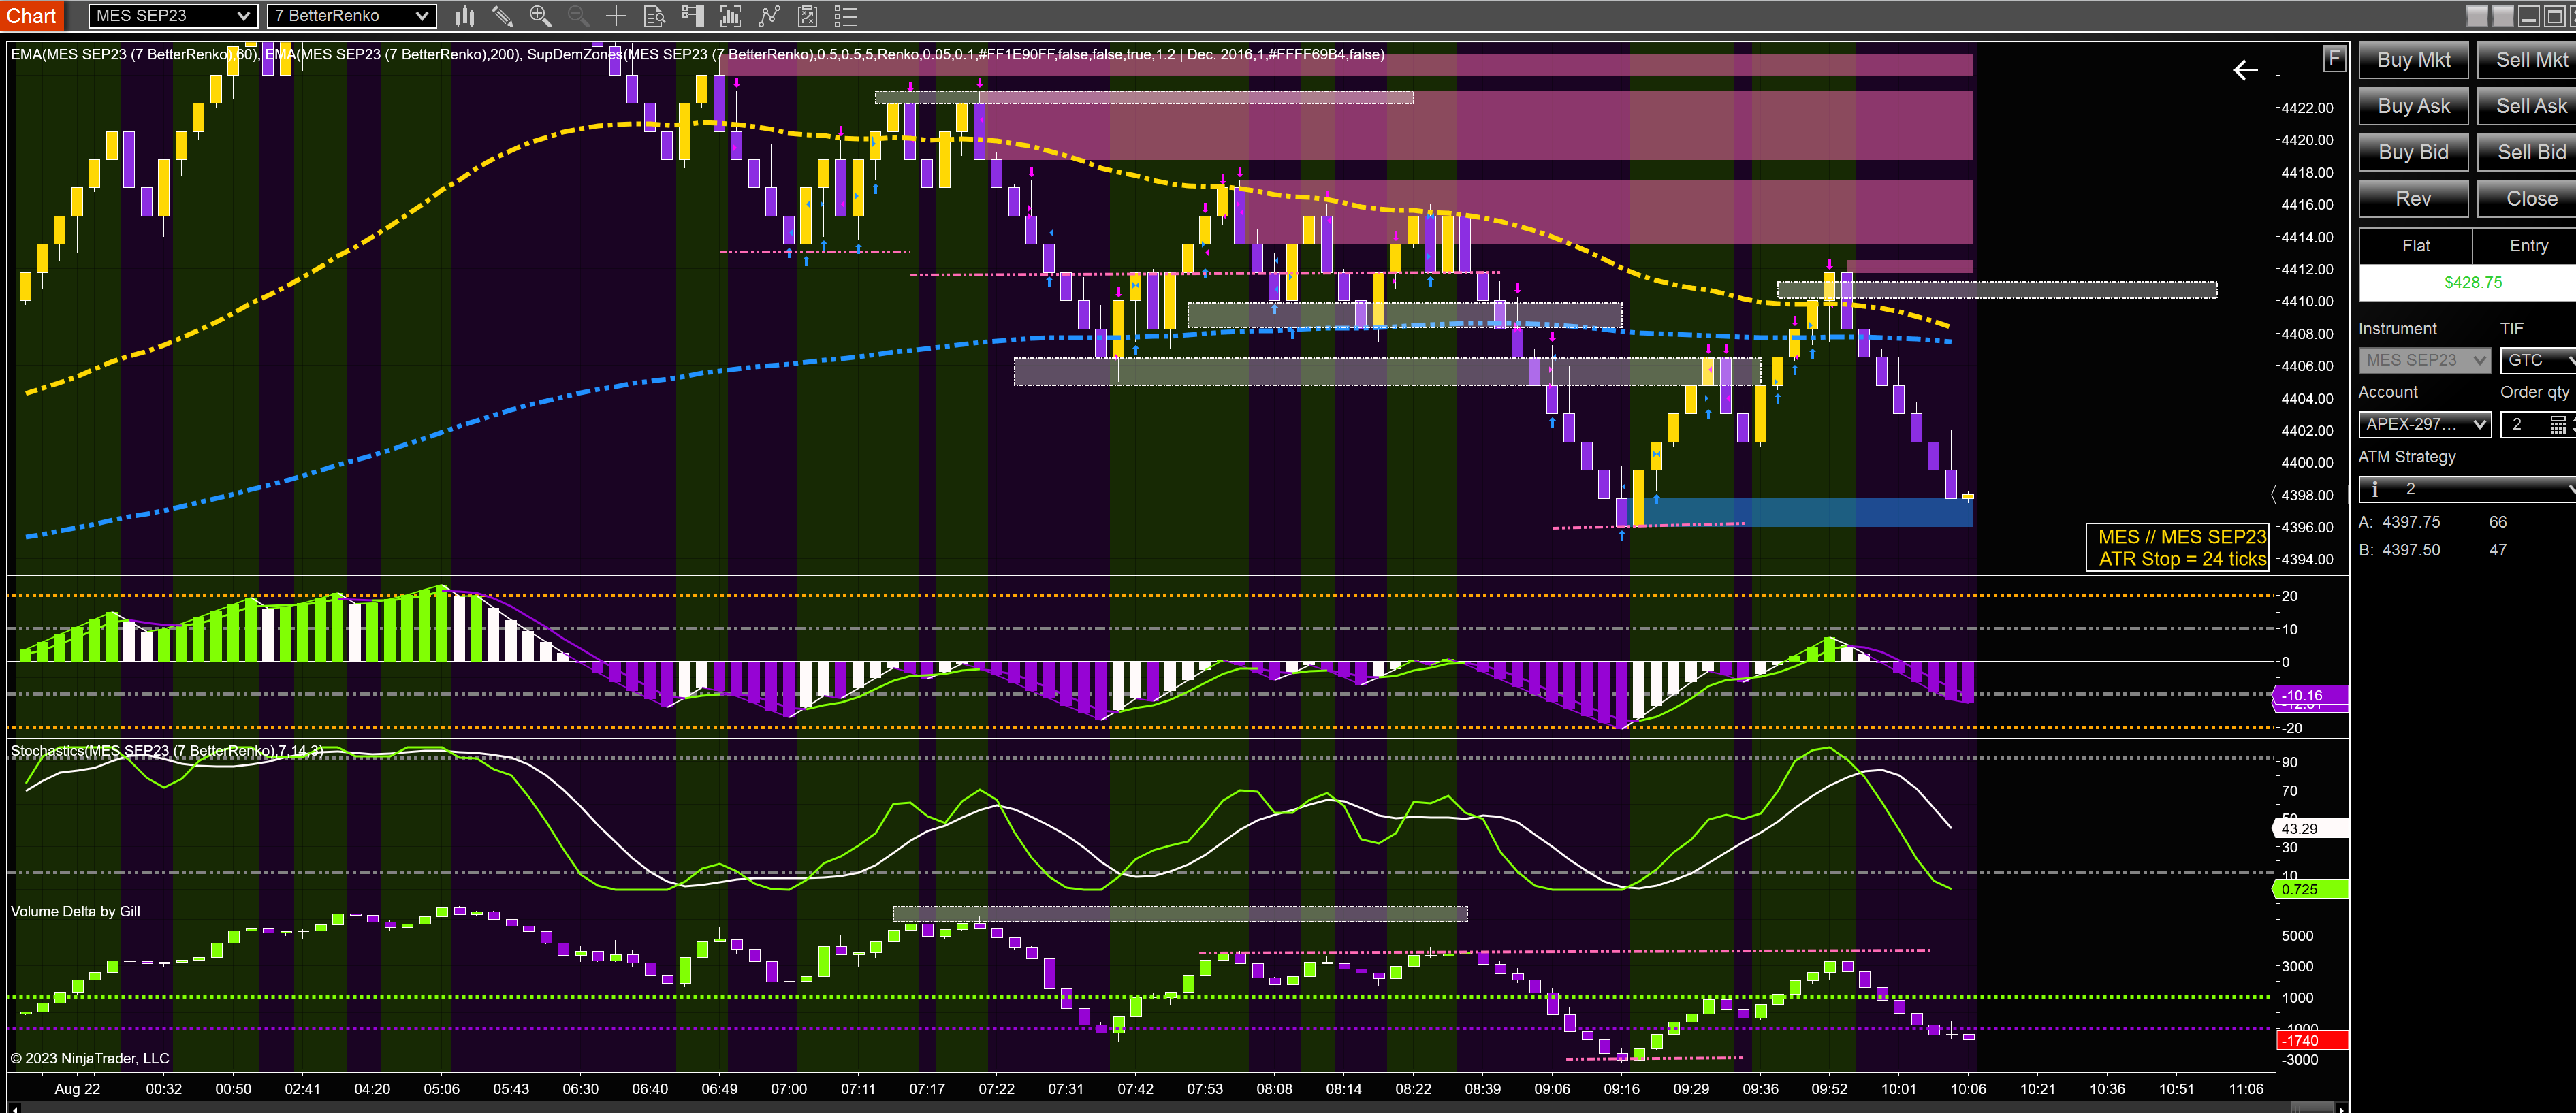This screenshot has width=2576, height=1113.
Task: Select the drawing tools pencil icon
Action: point(502,16)
